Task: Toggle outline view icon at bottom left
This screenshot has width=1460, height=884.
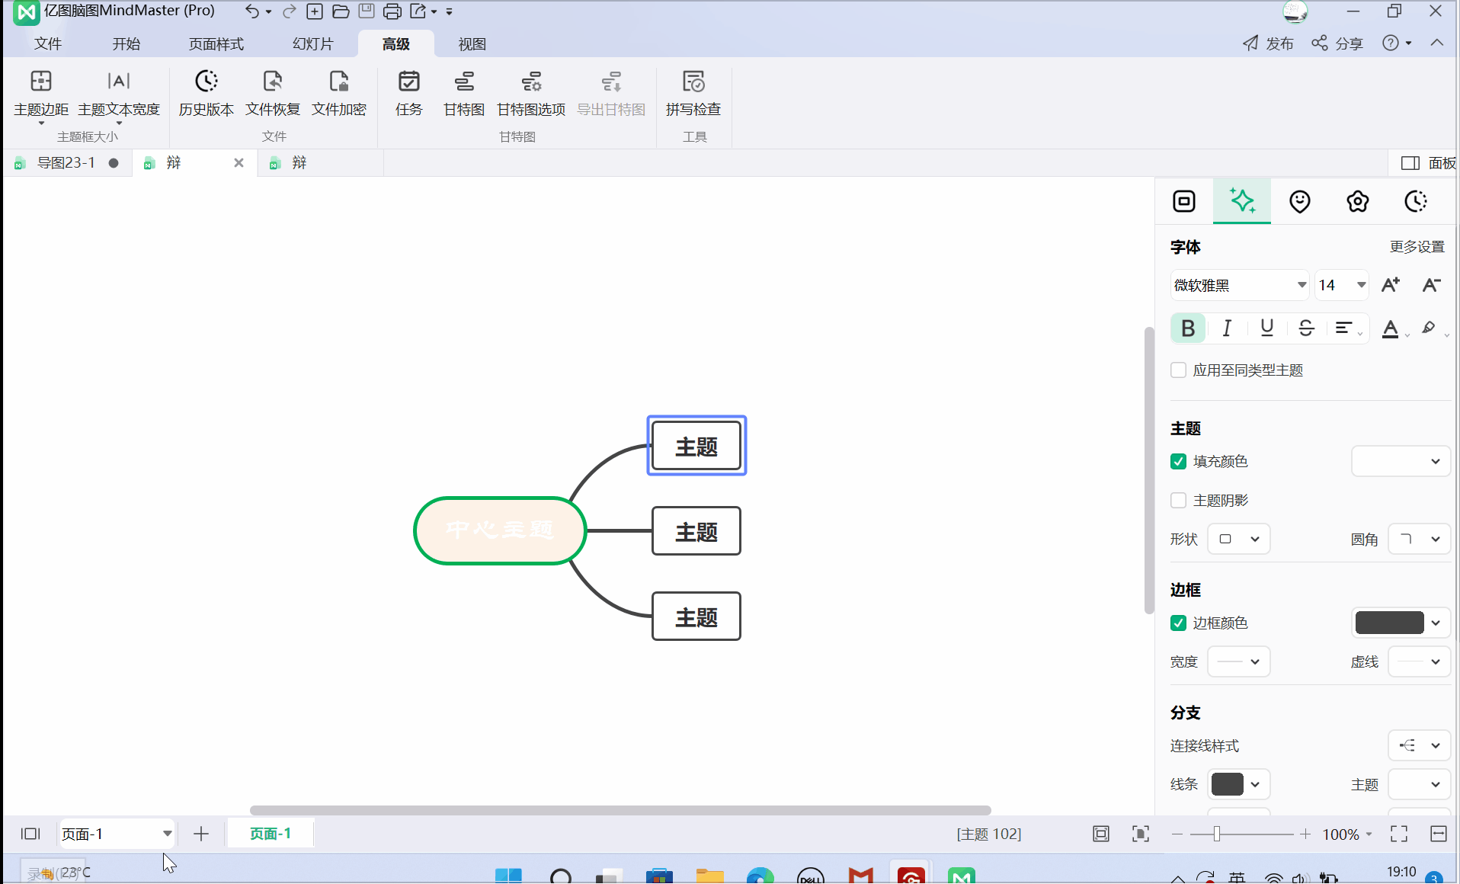Action: click(30, 834)
